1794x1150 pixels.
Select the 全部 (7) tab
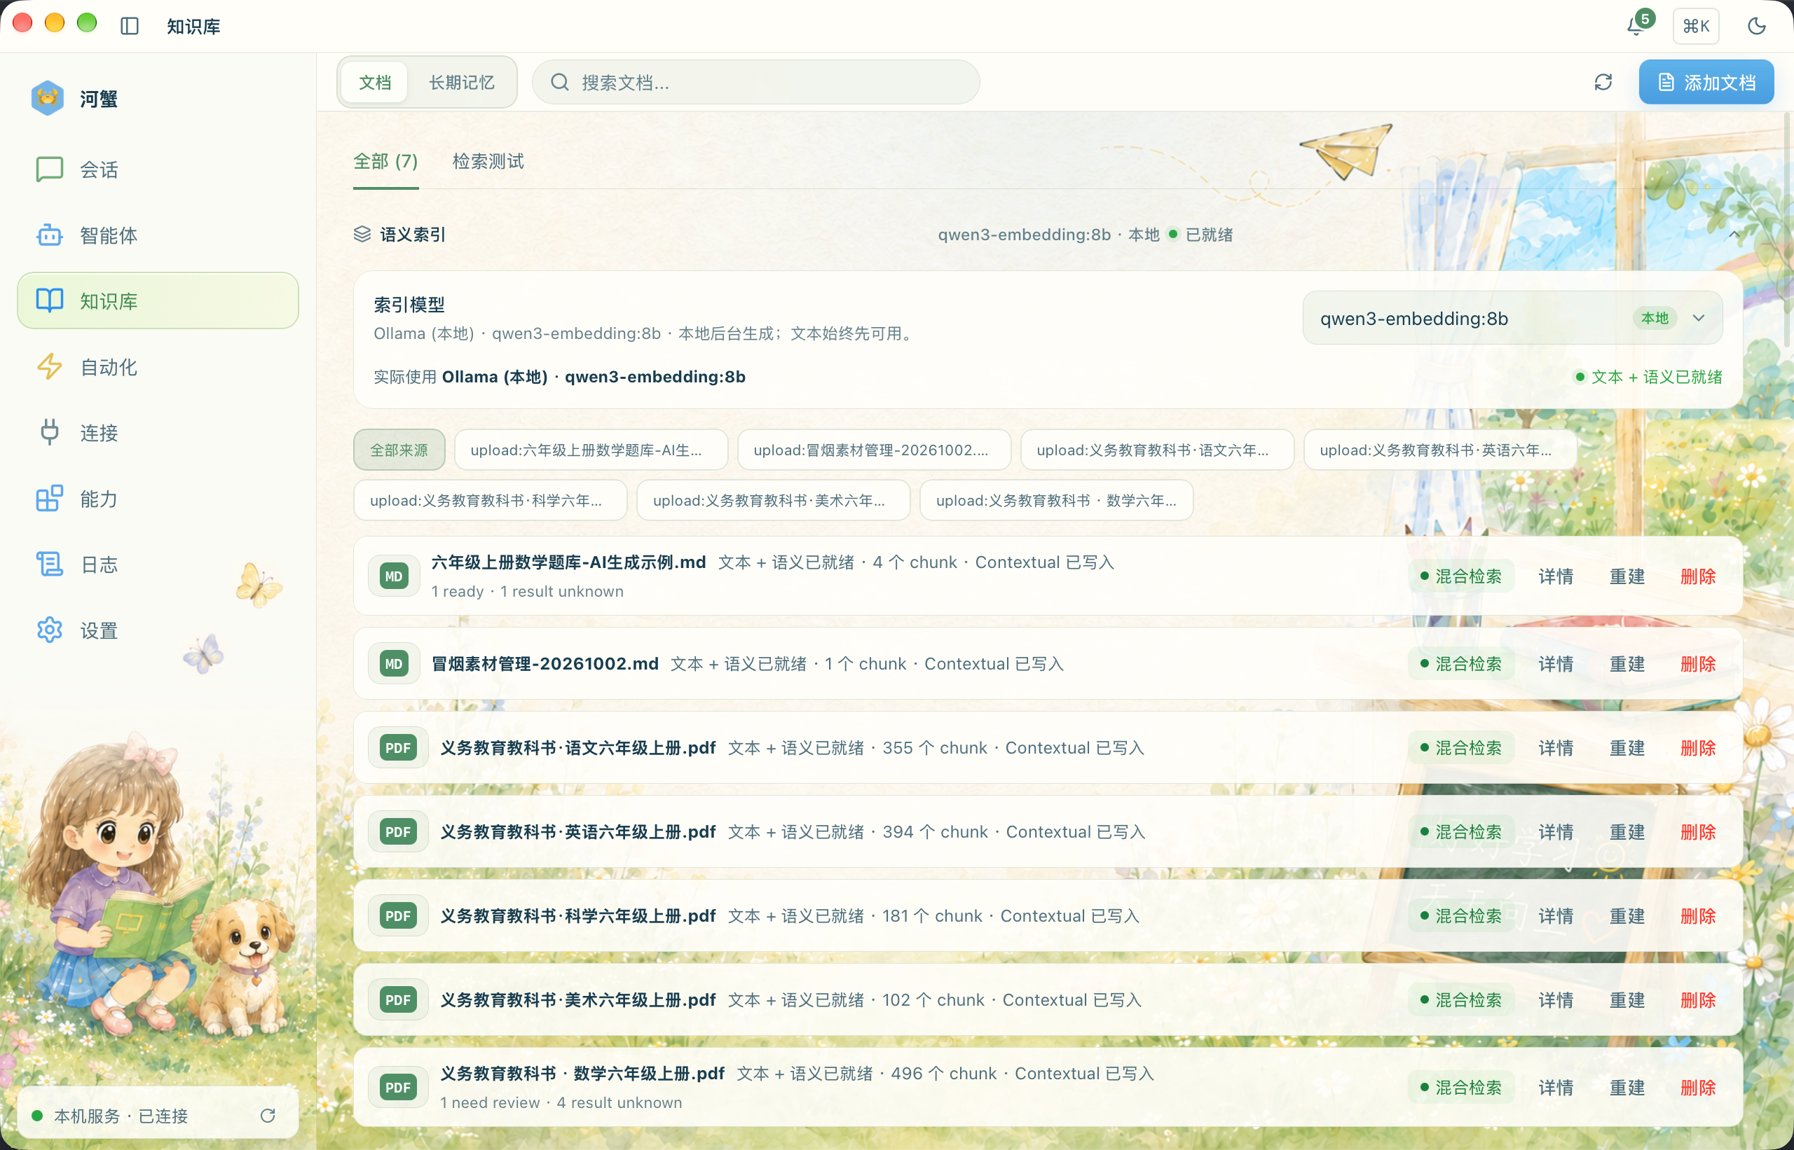pyautogui.click(x=385, y=161)
